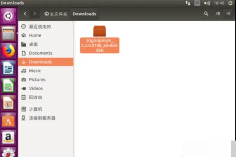Open System Settings wrench-gear icon
The height and width of the screenshot is (157, 236).
click(8, 152)
